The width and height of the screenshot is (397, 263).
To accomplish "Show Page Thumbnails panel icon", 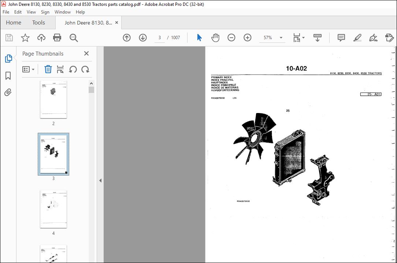I will (8, 59).
